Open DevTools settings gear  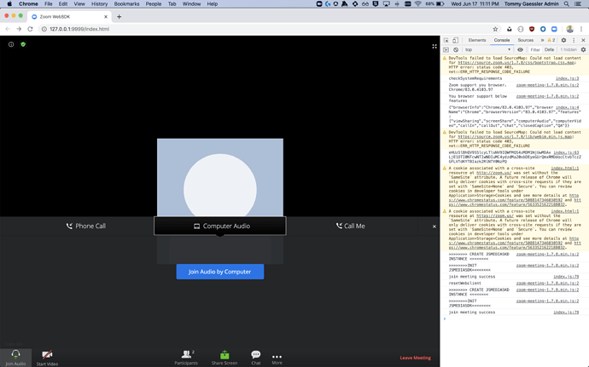point(563,40)
